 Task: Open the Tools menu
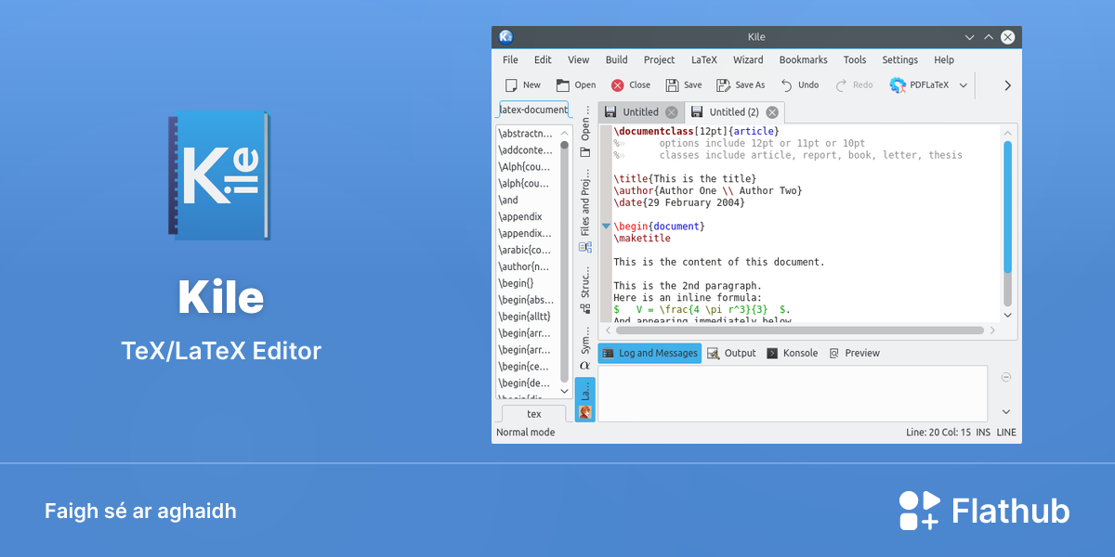[855, 59]
